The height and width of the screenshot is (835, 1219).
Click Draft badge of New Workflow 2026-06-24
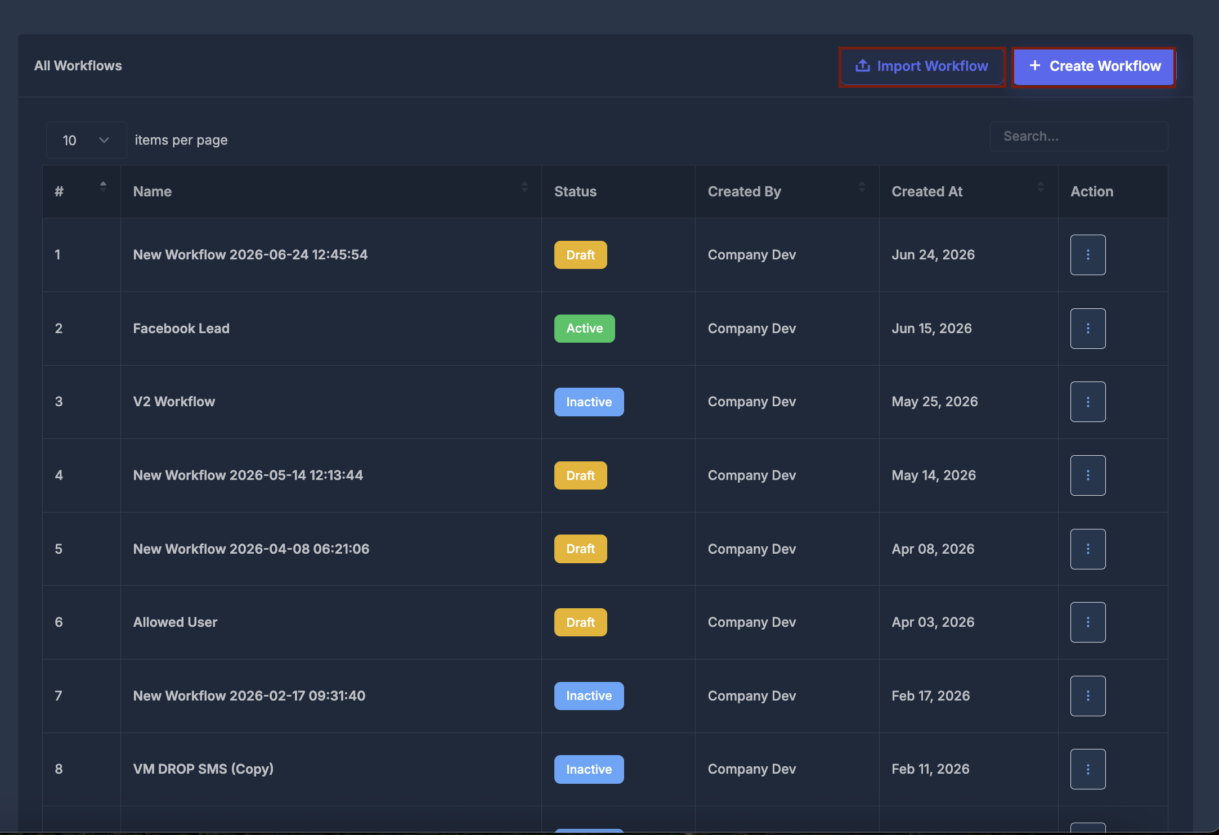pos(580,255)
